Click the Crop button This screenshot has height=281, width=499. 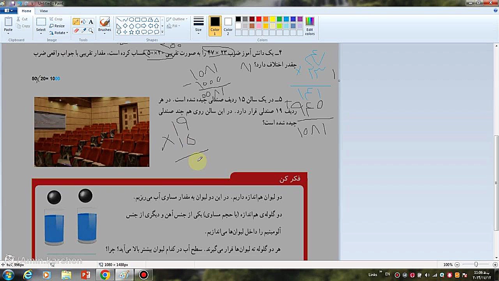point(56,19)
